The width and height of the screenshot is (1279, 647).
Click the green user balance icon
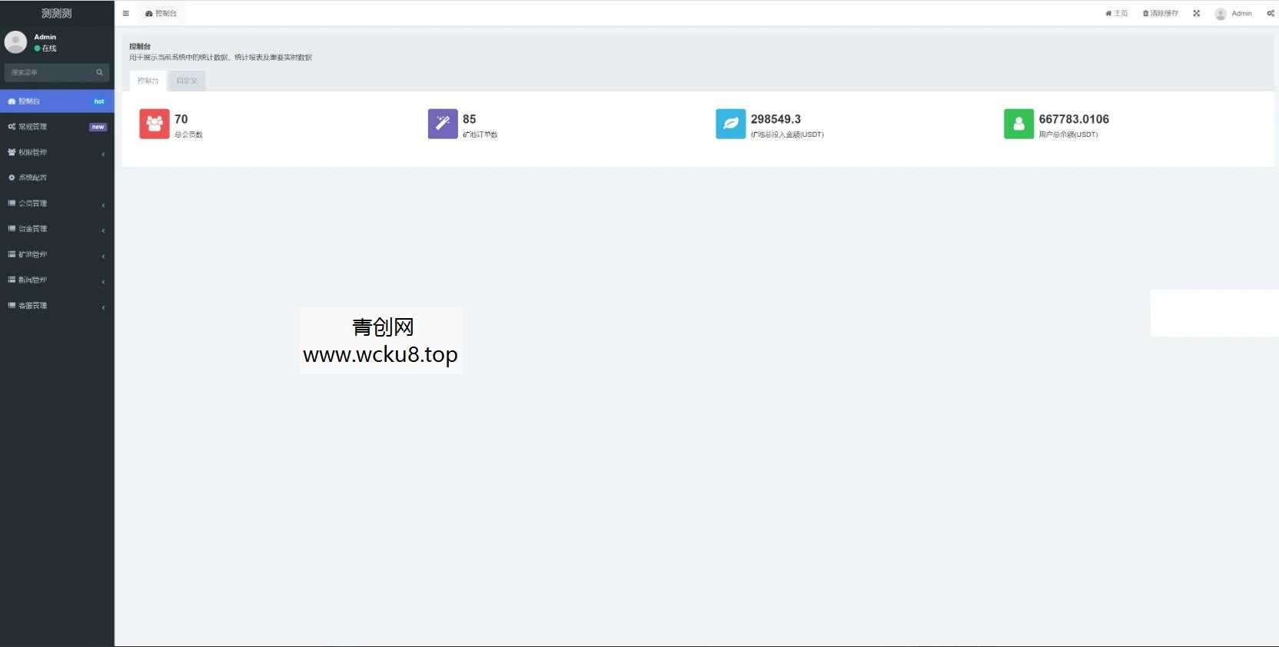click(1018, 124)
